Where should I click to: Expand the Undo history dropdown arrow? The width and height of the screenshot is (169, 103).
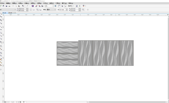click(x=25, y=6)
